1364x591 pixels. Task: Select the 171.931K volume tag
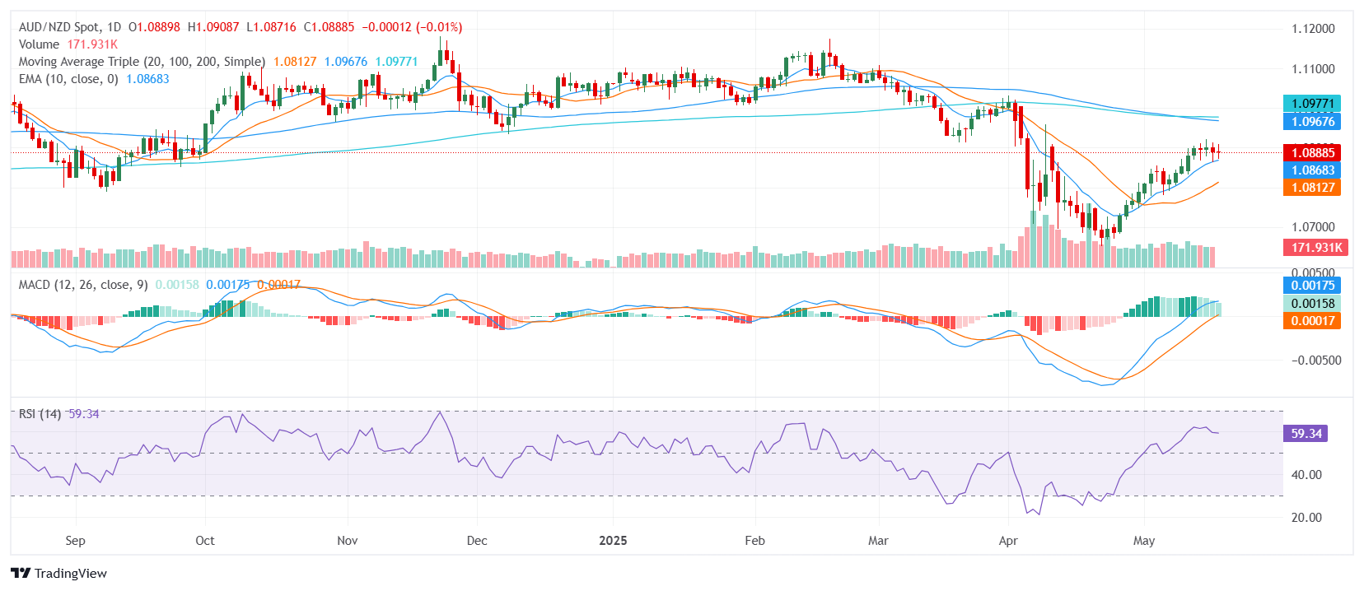point(1315,248)
